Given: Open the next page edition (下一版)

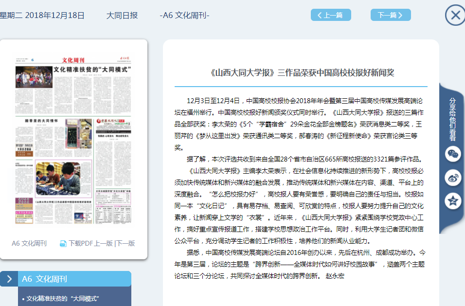Looking at the screenshot, I should (125, 243).
